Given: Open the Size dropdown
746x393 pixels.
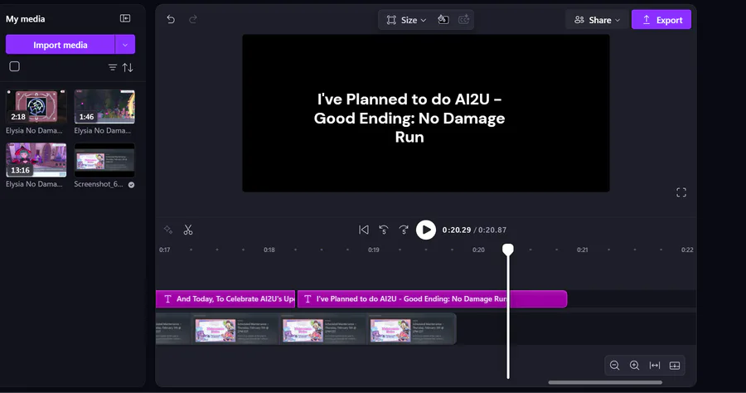Looking at the screenshot, I should (x=406, y=20).
